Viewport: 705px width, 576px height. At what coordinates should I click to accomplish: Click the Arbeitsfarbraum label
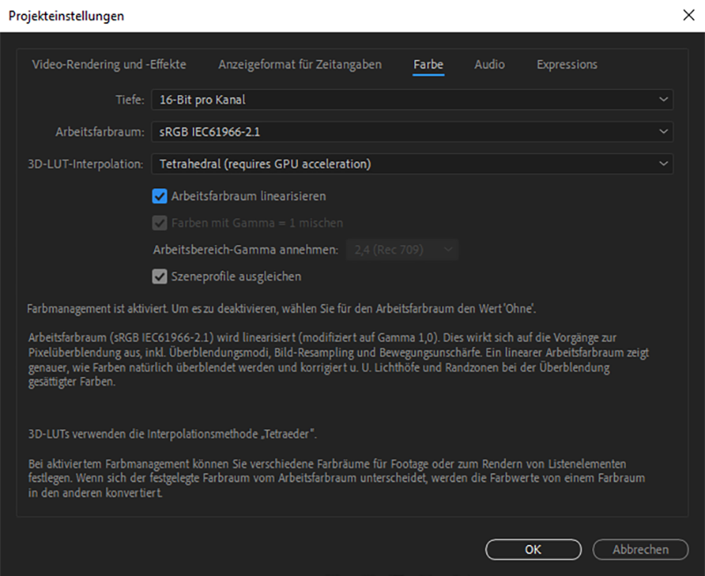(x=100, y=132)
